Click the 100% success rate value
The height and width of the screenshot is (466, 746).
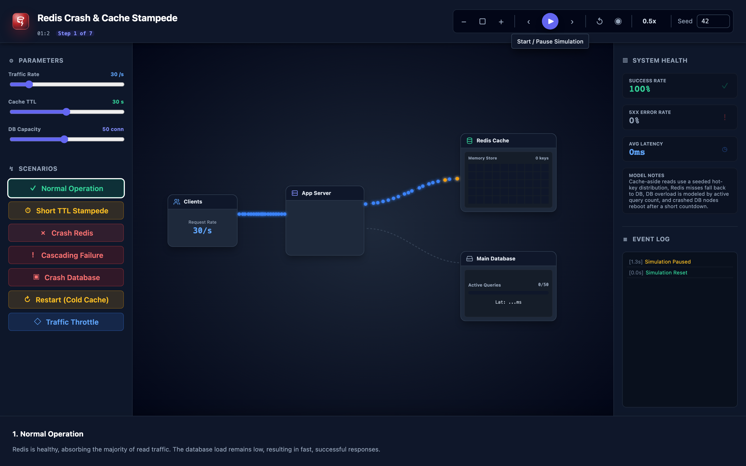coord(640,89)
